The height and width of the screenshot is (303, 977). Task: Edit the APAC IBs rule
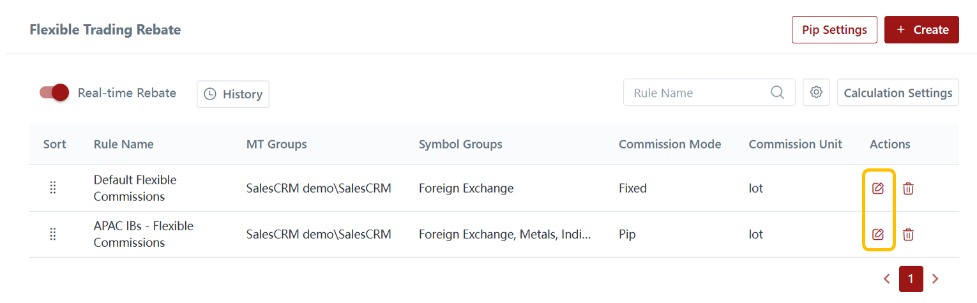(x=878, y=234)
